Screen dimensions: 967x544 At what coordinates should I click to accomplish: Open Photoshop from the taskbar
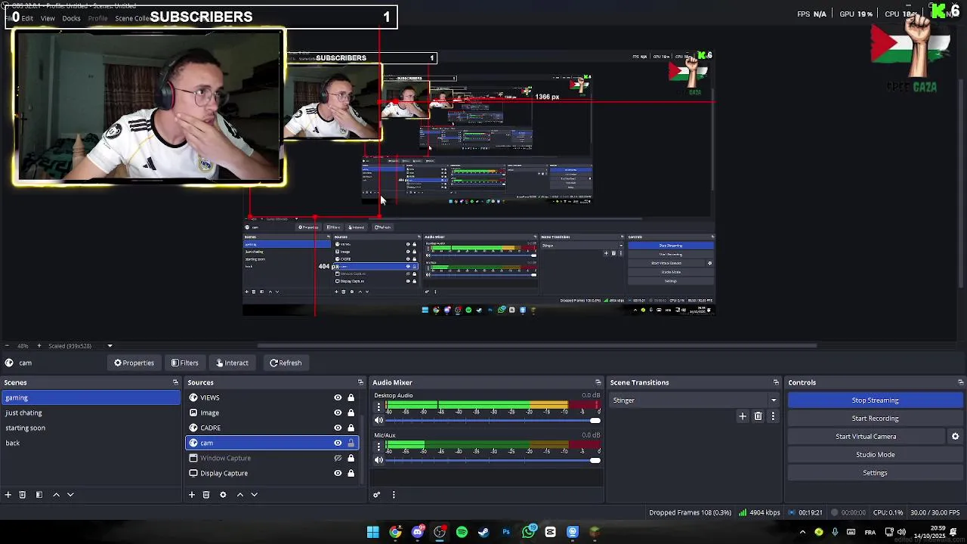pos(506,532)
